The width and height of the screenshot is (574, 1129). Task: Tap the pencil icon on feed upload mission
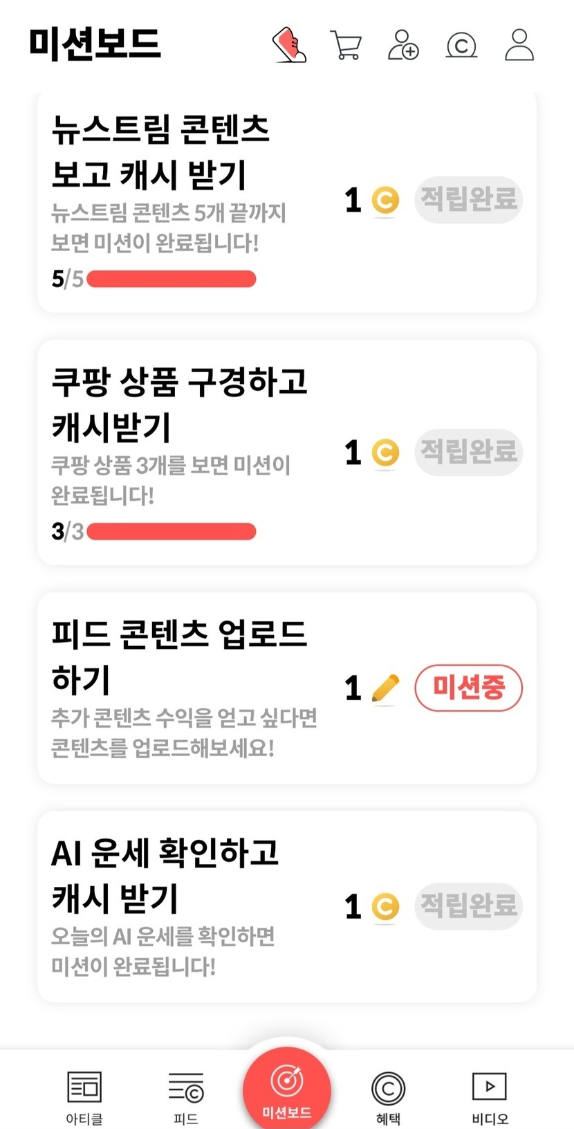[385, 688]
